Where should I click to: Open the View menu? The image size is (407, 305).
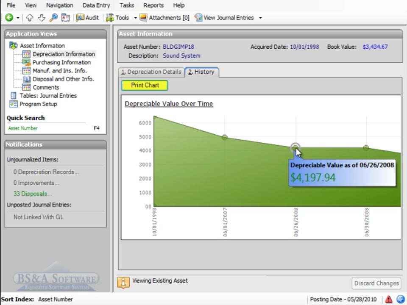(x=31, y=5)
